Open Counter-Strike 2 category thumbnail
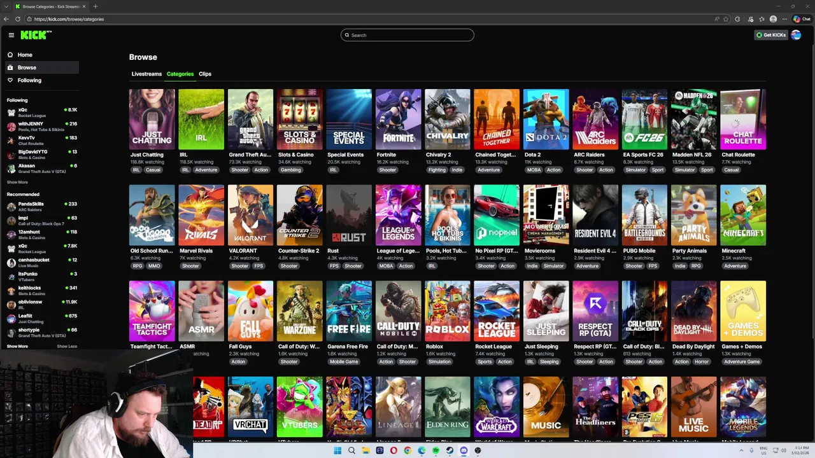 click(300, 215)
